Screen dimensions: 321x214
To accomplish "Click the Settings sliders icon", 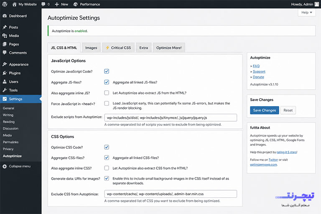I will [x=5, y=99].
